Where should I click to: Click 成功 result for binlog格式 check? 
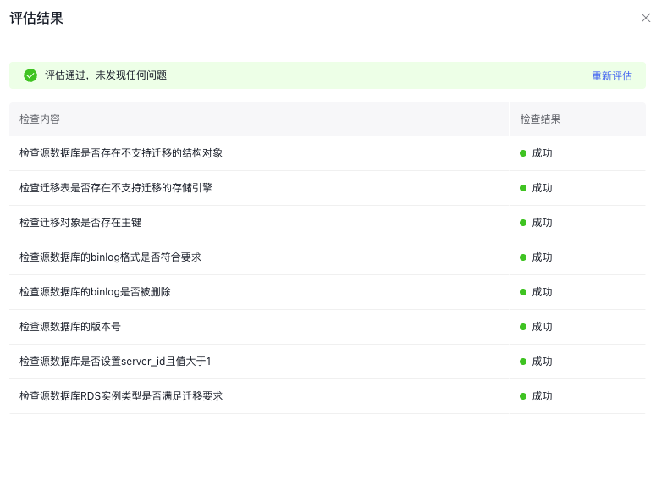click(542, 257)
